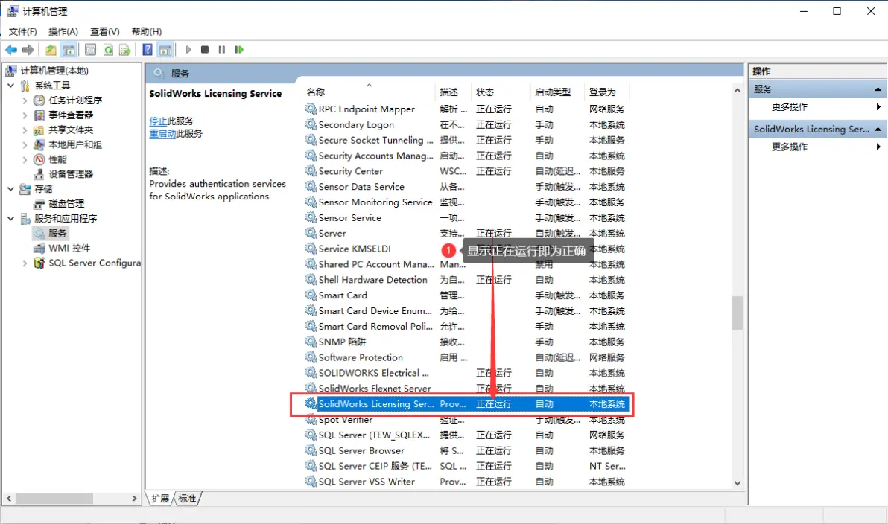Select WMI 控件 in the tree
This screenshot has width=888, height=524.
click(69, 248)
